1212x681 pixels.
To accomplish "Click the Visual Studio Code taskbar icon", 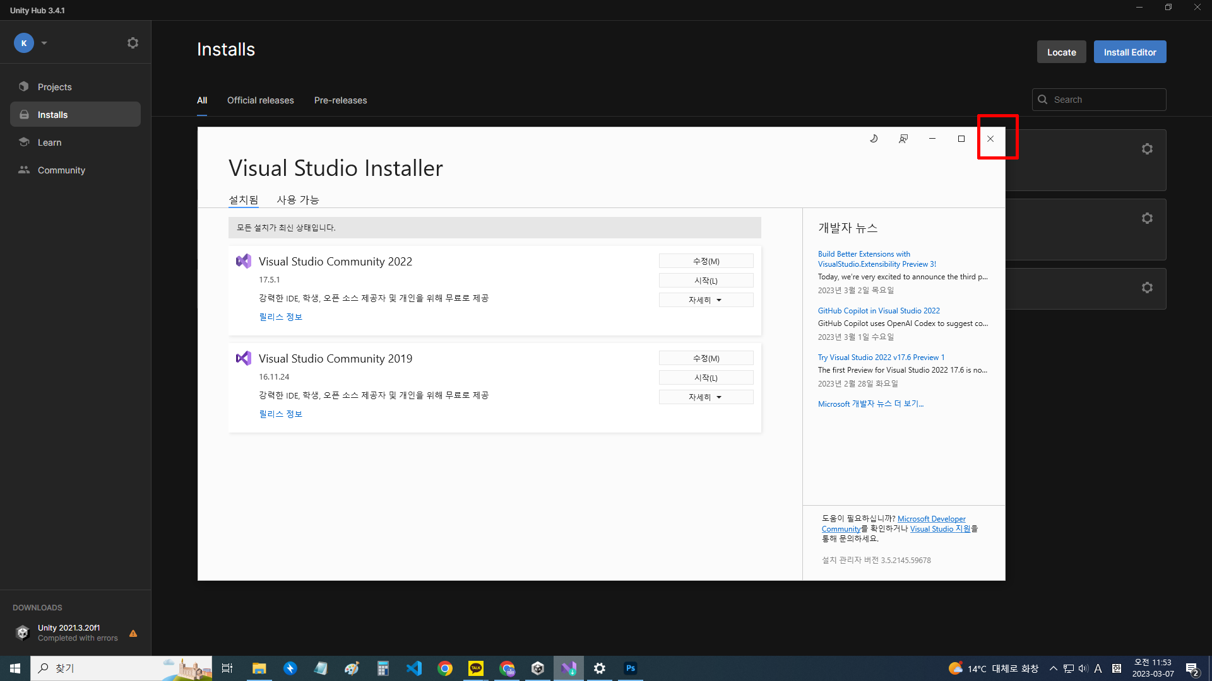I will tap(414, 668).
